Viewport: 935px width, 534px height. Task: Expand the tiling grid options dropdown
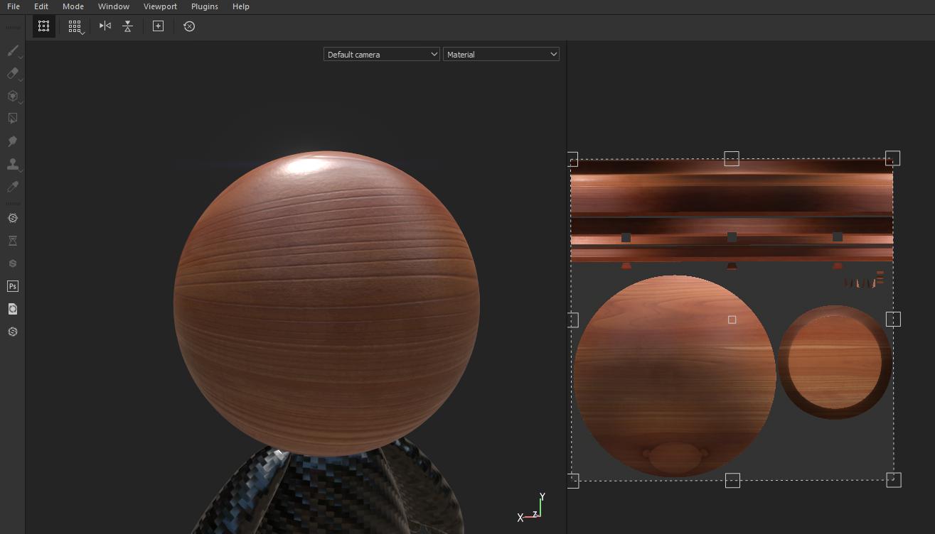coord(75,26)
